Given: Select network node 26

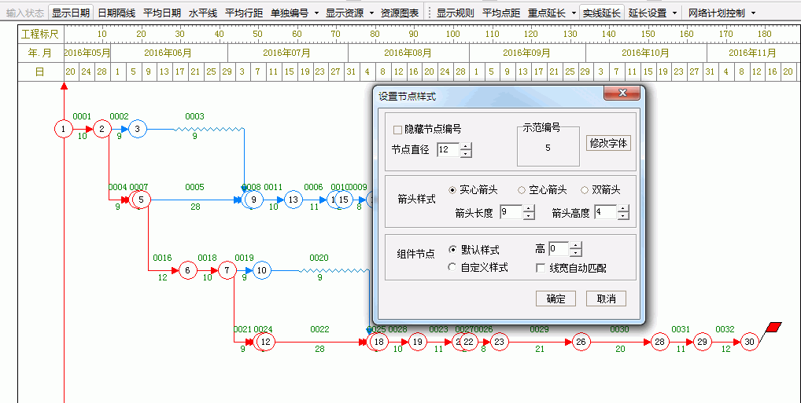Looking at the screenshot, I should (x=581, y=342).
